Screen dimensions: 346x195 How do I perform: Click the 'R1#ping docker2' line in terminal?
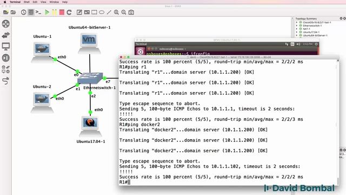139,125
